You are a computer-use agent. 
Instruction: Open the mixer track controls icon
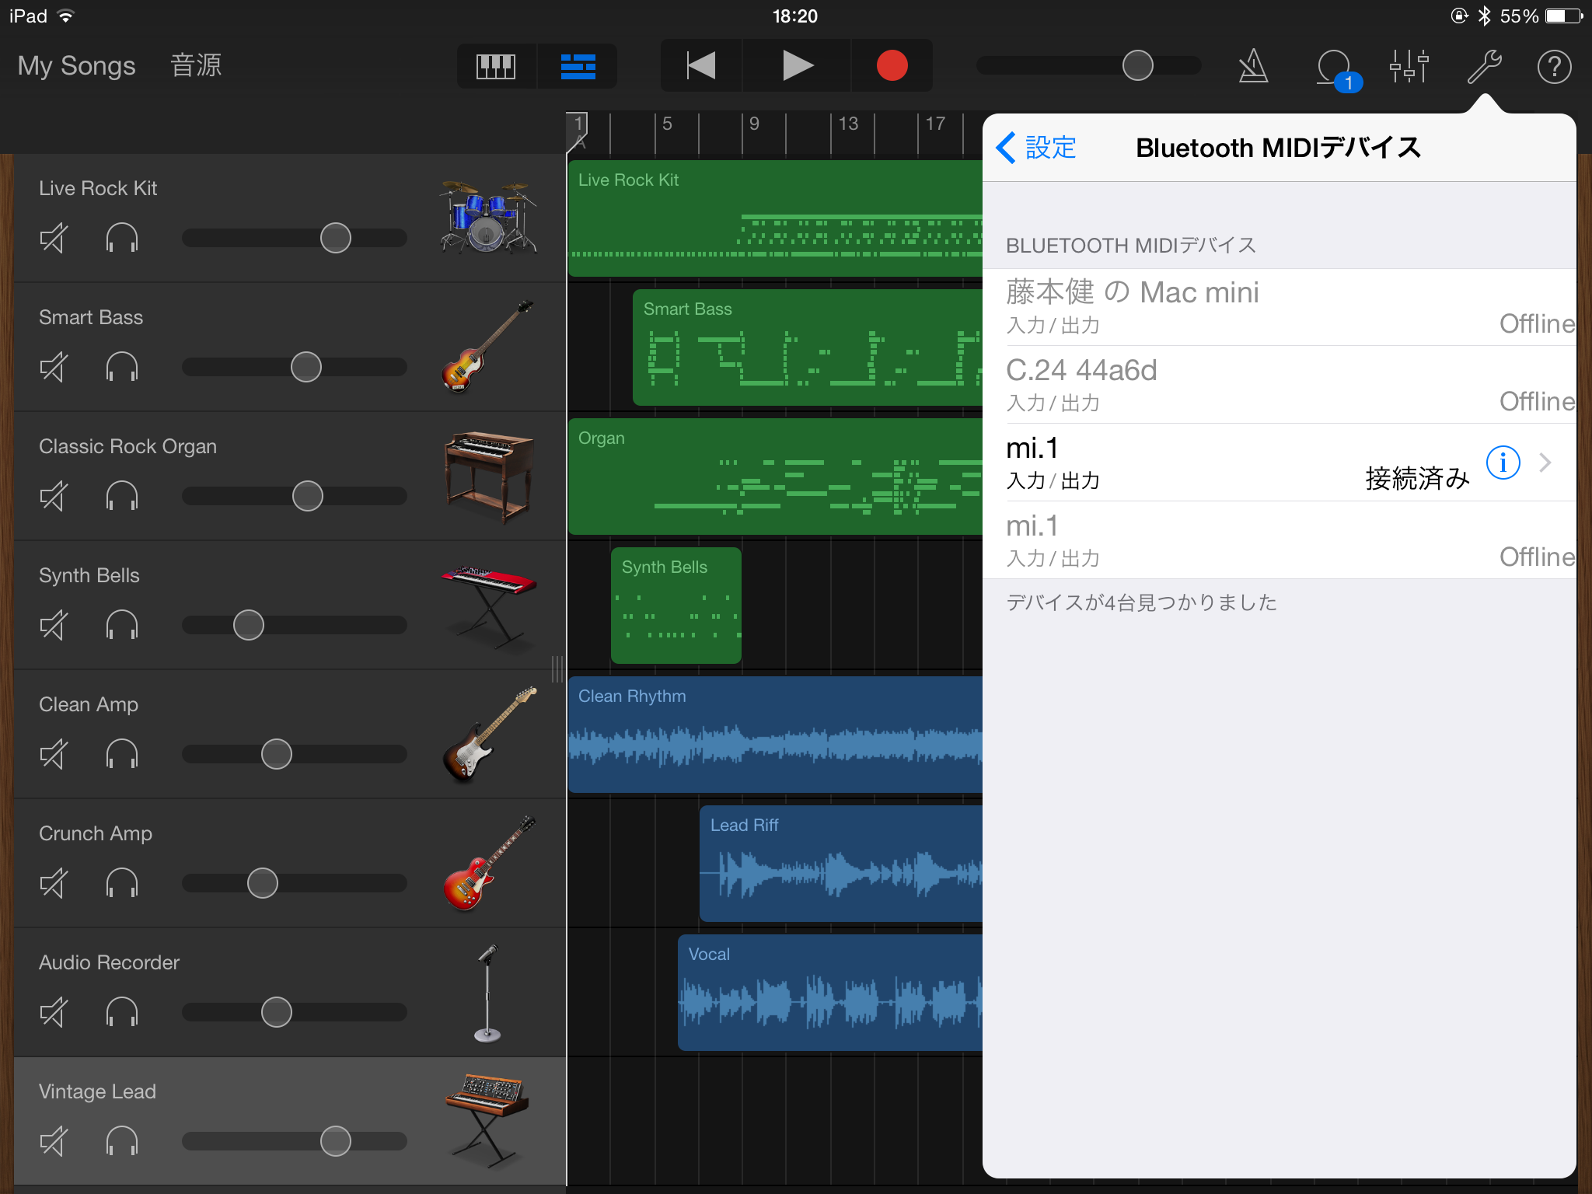[1409, 66]
